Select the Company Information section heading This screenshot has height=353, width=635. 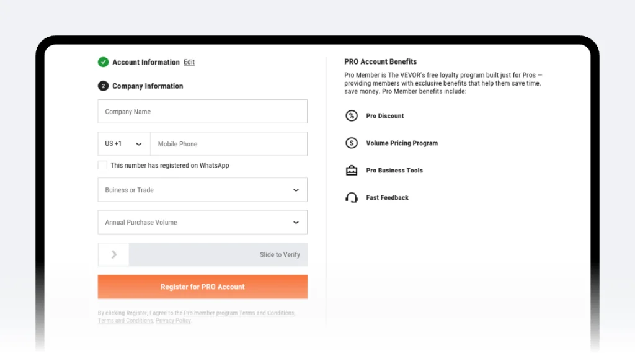(148, 86)
